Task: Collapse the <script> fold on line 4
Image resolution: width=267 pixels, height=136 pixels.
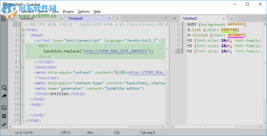Action: pos(23,41)
